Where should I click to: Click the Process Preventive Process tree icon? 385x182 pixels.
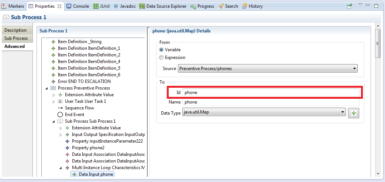tap(53, 88)
